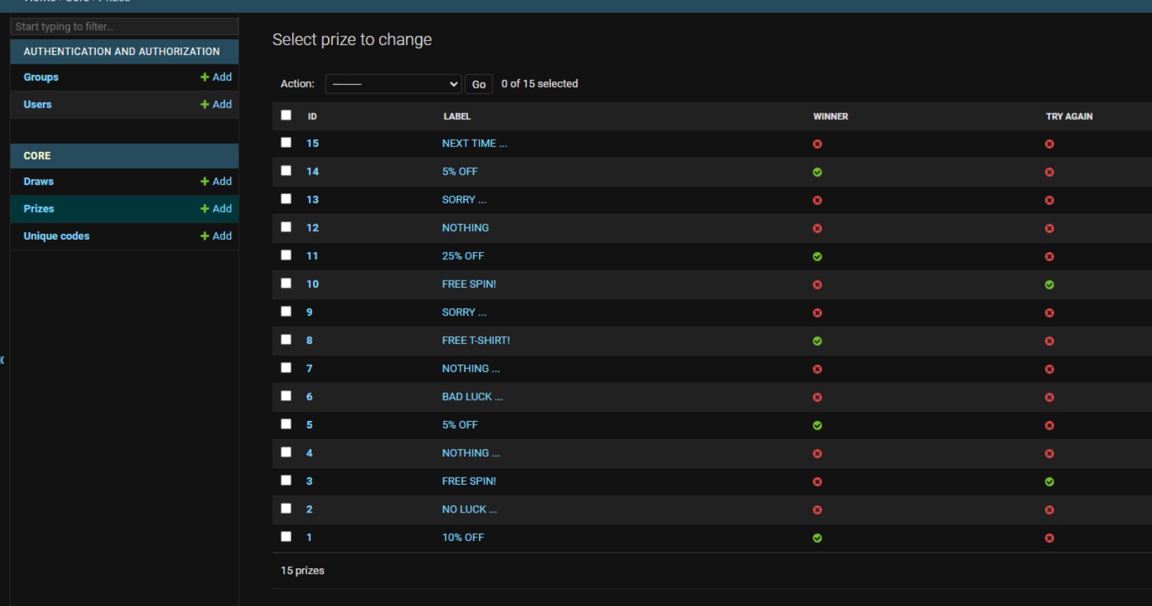Click green Winner check for 10% OFF row
The image size is (1152, 606).
817,538
